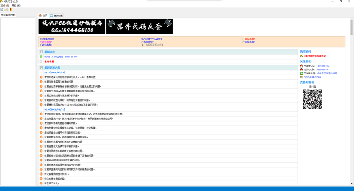Open the 广告位出租6 link
354x191 pixels.
(x=249, y=42)
